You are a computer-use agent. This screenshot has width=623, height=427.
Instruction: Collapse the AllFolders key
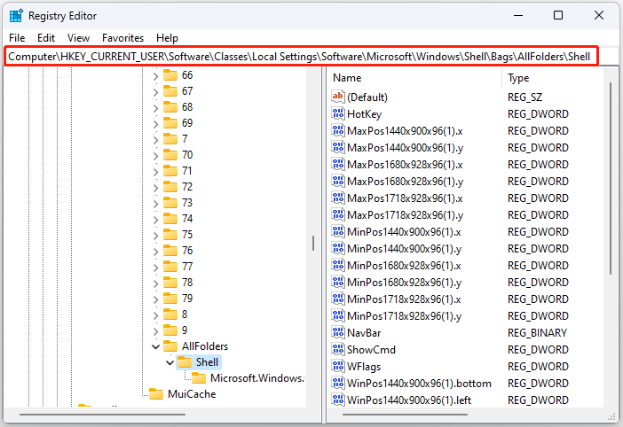pyautogui.click(x=156, y=347)
